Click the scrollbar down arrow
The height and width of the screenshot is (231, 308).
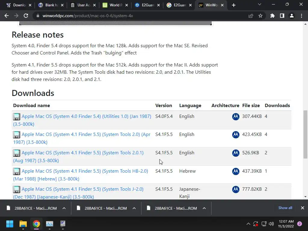click(x=305, y=197)
